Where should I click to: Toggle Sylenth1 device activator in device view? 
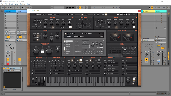click(4, 68)
